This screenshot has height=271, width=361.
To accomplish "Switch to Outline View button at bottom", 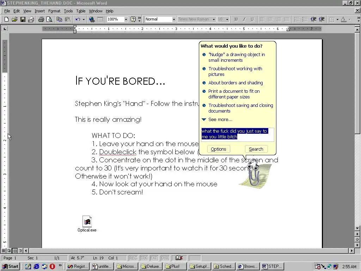I will [x=20, y=251].
